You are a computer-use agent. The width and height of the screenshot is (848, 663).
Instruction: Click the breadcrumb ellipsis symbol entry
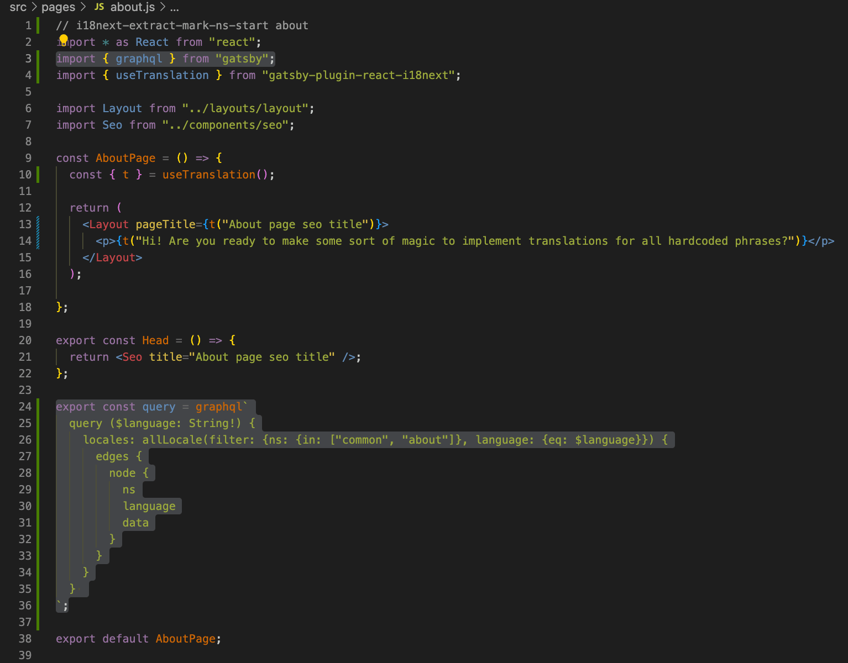pos(174,7)
